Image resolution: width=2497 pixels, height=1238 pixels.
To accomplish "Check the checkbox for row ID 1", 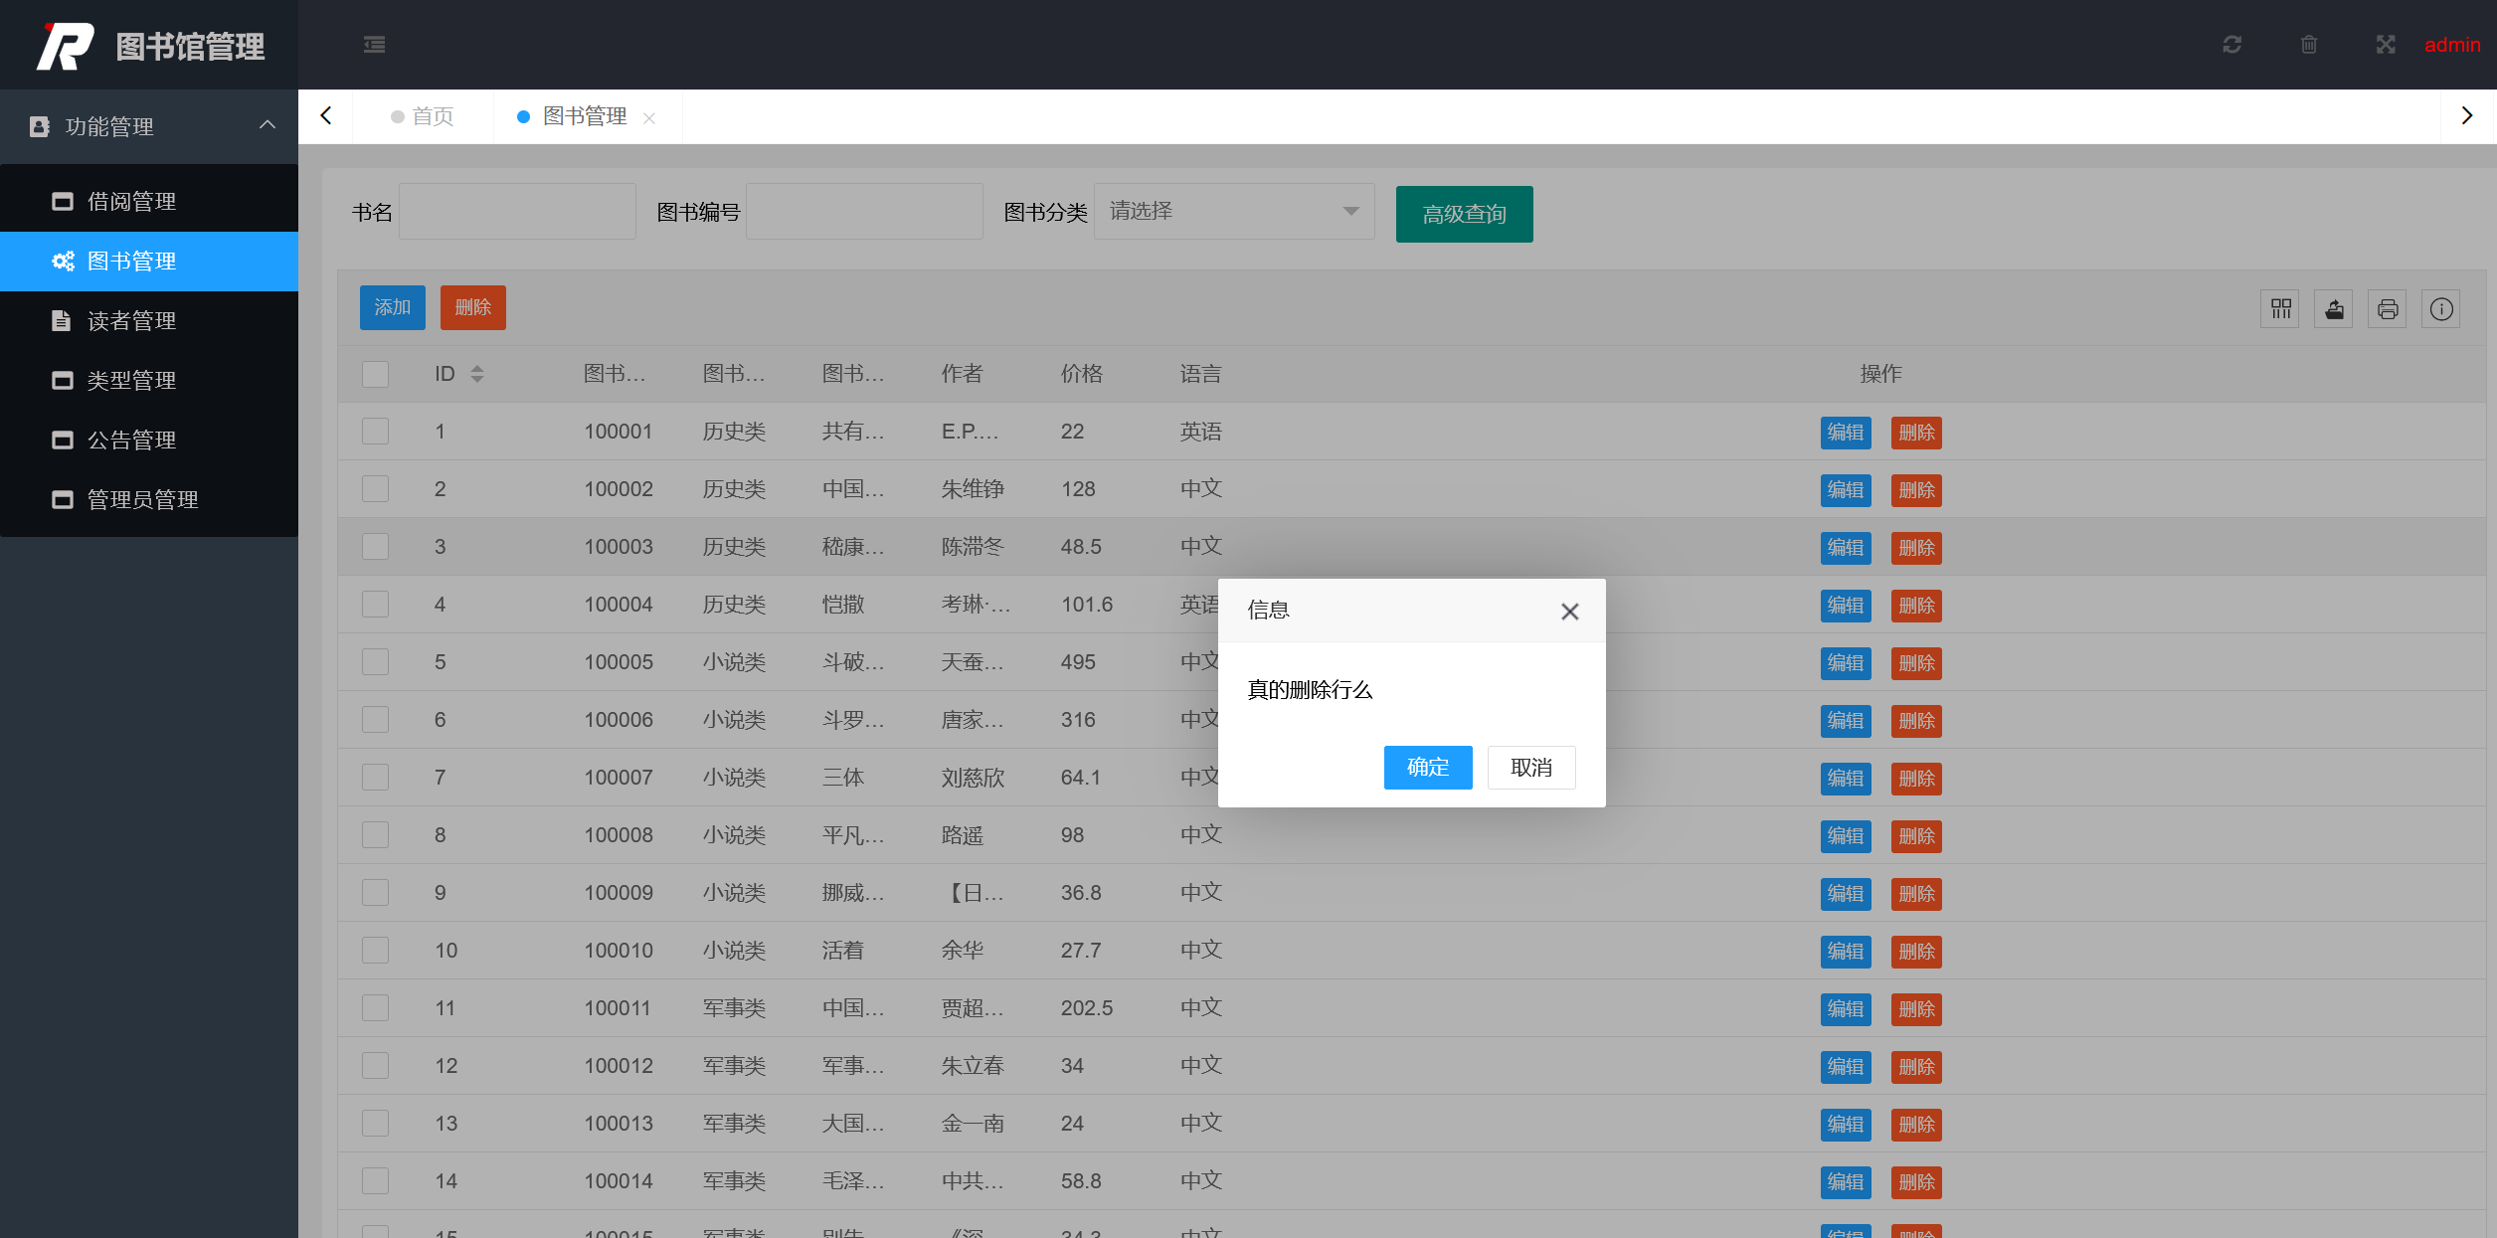I will click(375, 432).
